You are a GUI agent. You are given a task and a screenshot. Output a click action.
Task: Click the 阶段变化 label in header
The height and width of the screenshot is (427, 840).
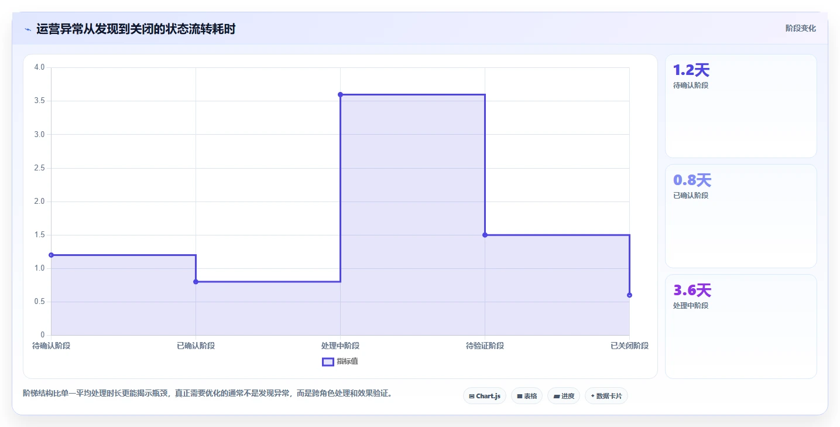[x=800, y=28]
